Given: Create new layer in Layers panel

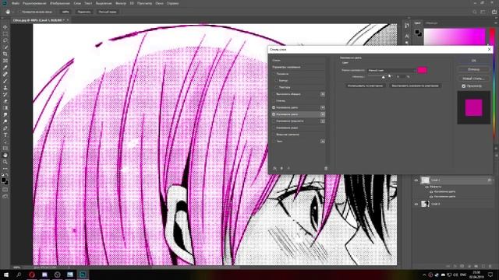Looking at the screenshot, I should tap(483, 266).
